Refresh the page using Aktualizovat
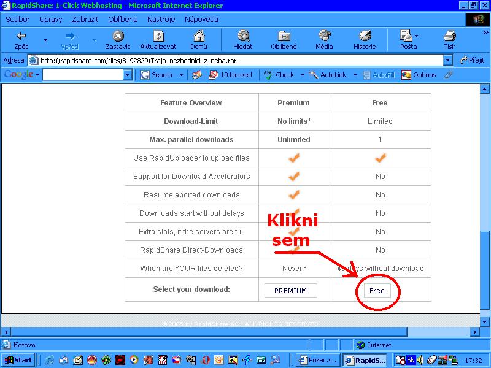The height and width of the screenshot is (368, 491). coord(158,40)
